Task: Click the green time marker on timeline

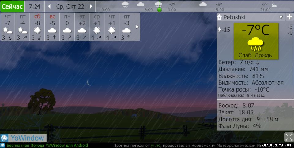Action: point(159,10)
